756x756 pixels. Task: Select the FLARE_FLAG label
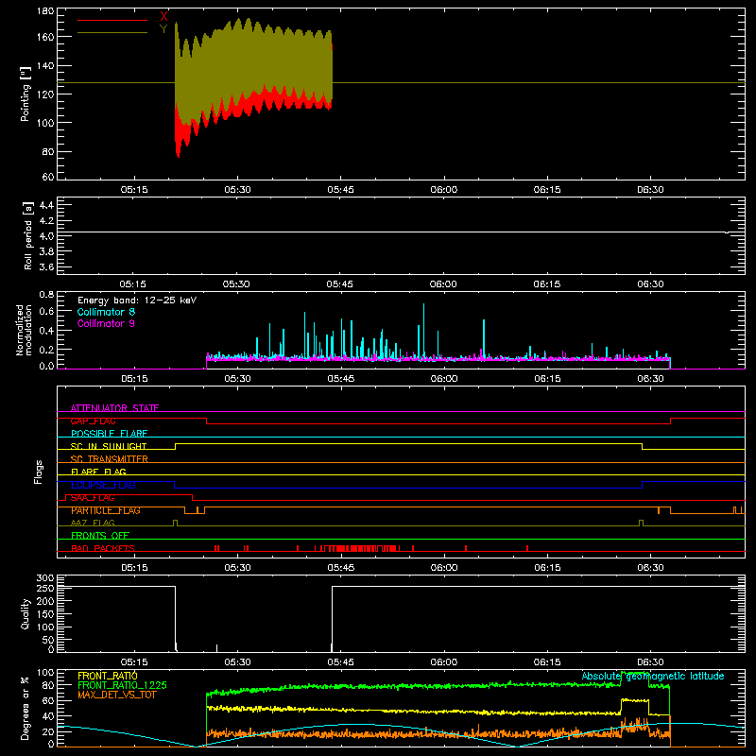(98, 472)
